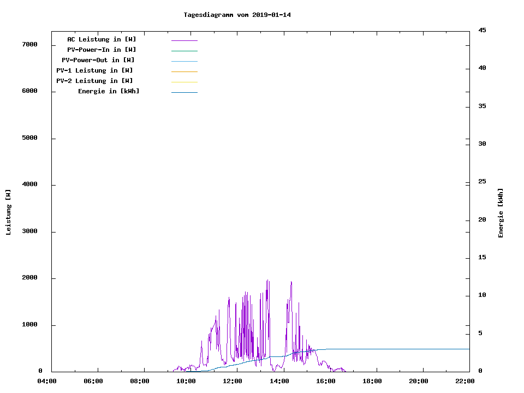524x393 pixels.
Task: Click the purple AC Leistung legend line sample
Action: [184, 40]
